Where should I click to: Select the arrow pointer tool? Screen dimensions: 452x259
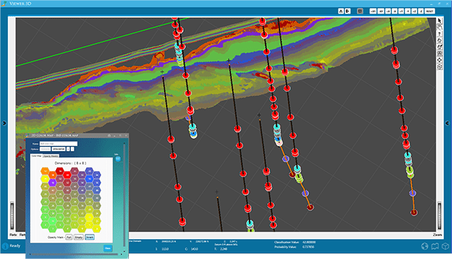[439, 21]
